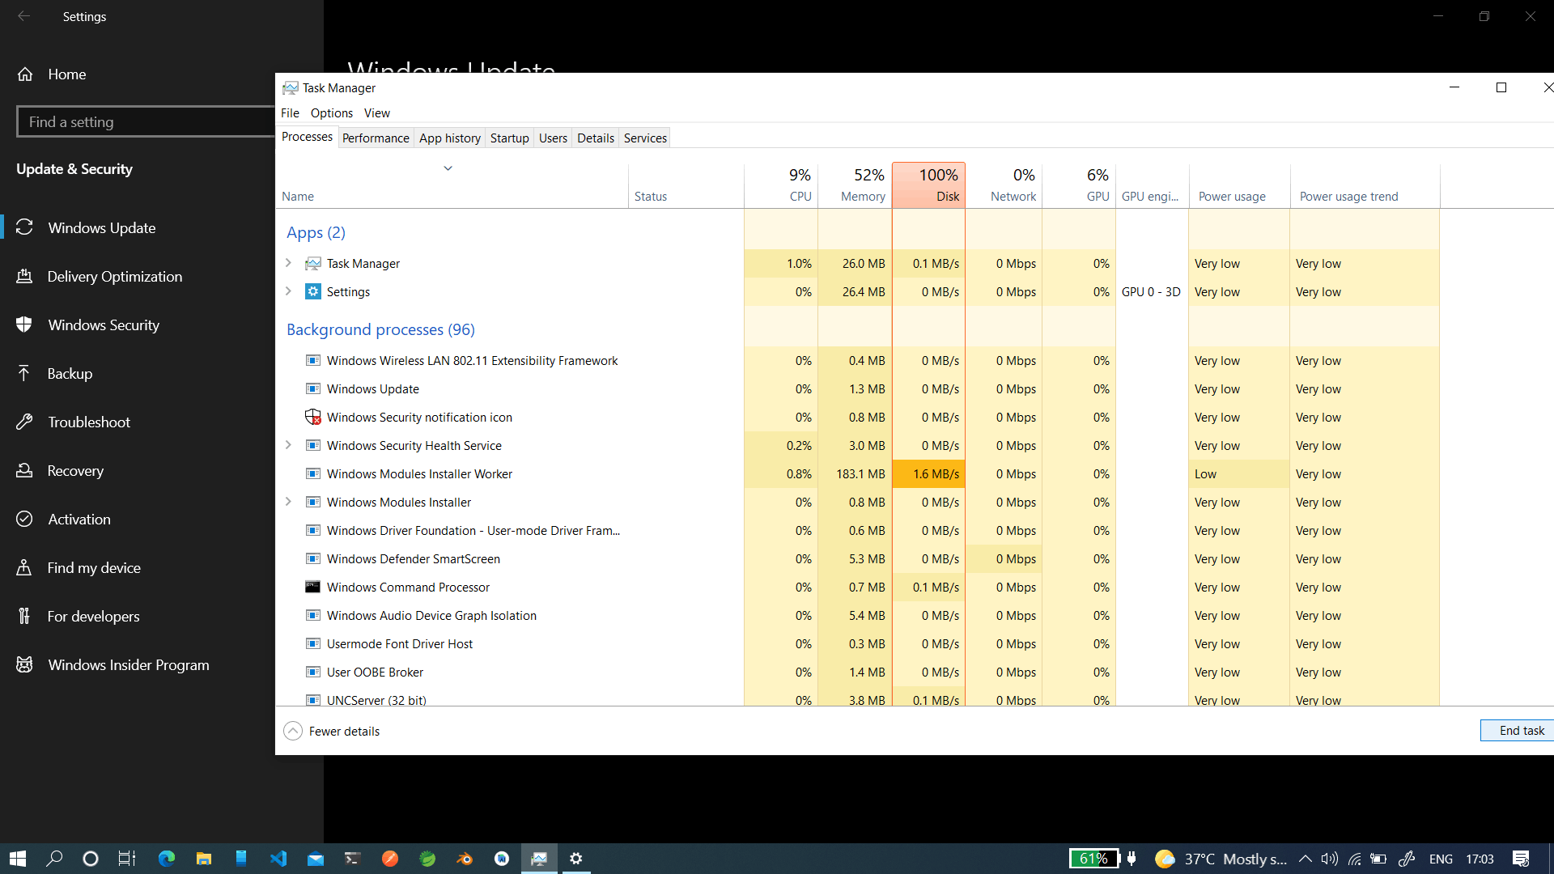Open Windows Security shield in Settings sidebar

pos(104,325)
